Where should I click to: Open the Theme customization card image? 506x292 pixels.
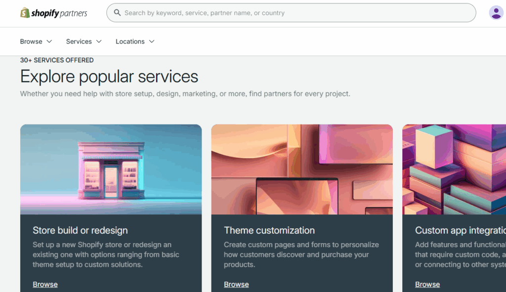[x=302, y=169]
